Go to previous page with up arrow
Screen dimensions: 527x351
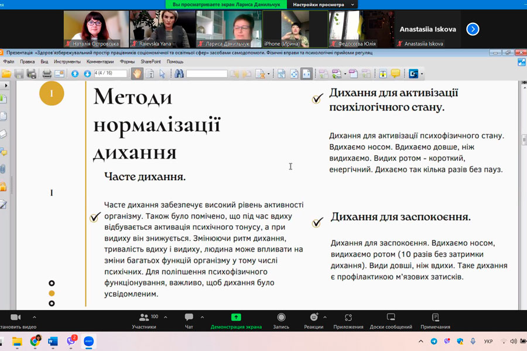coord(75,74)
